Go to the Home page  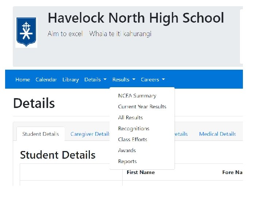click(x=23, y=80)
